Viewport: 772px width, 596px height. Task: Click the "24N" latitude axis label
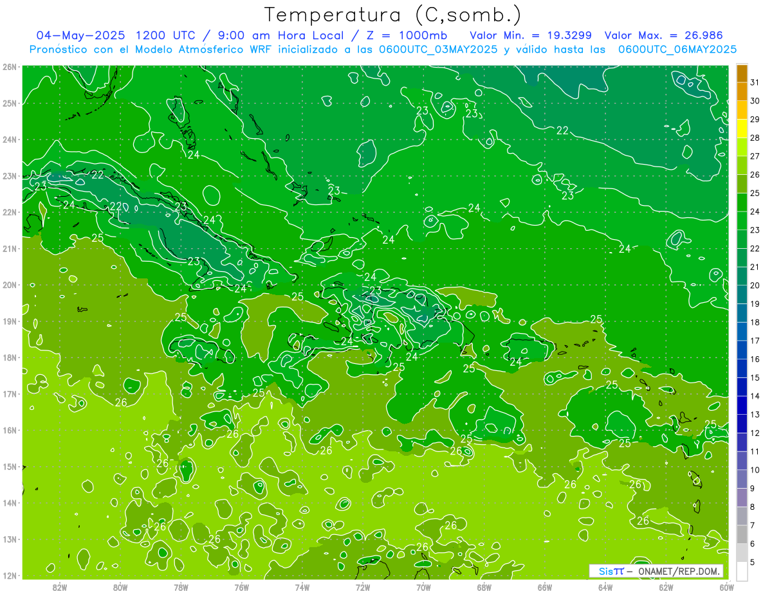[9, 140]
